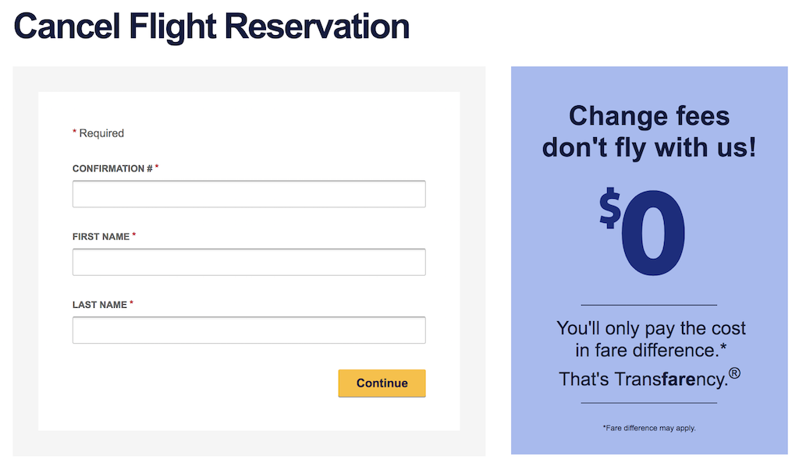Click the LAST NAME field label

[99, 305]
